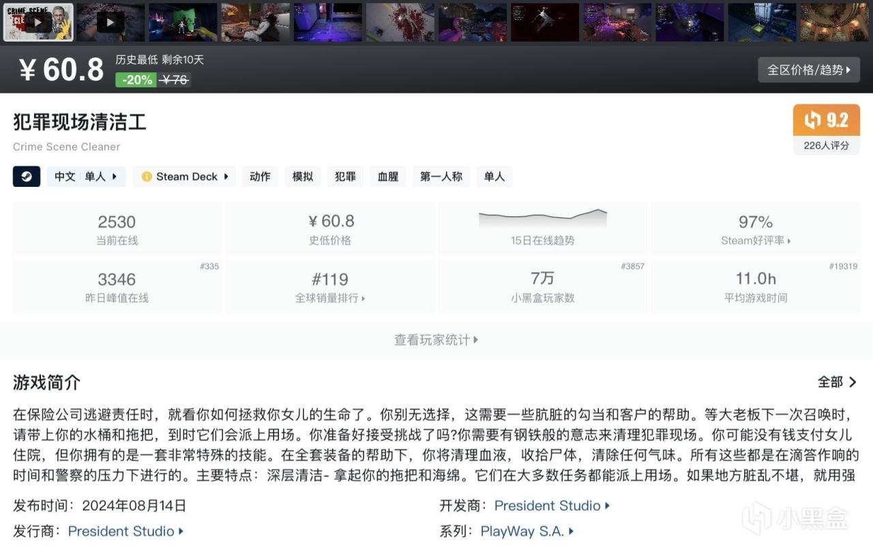Select the 第一人称 tag
Screen dimensions: 873x549
441,177
